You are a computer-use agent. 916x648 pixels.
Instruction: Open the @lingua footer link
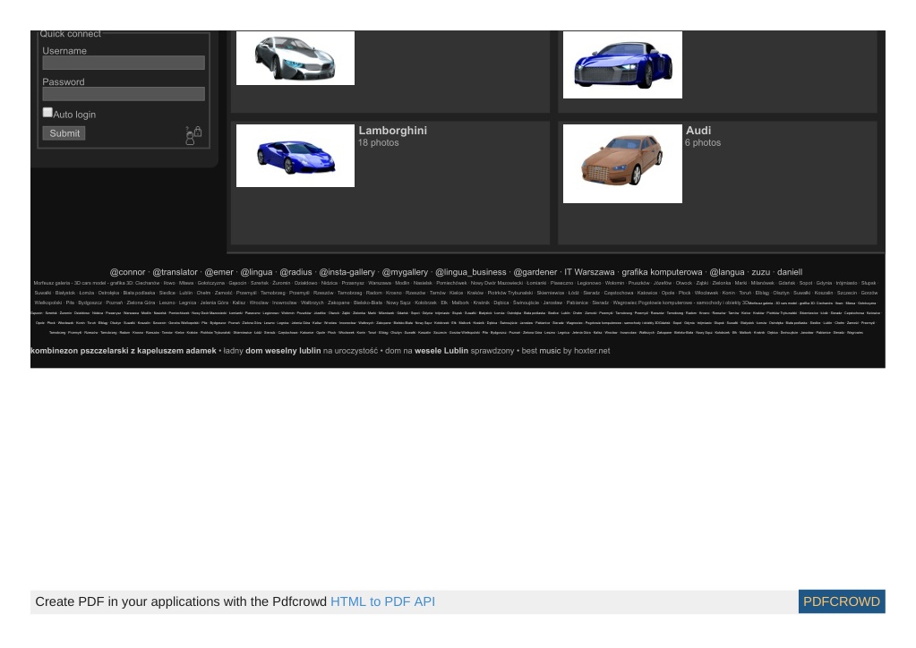(256, 272)
